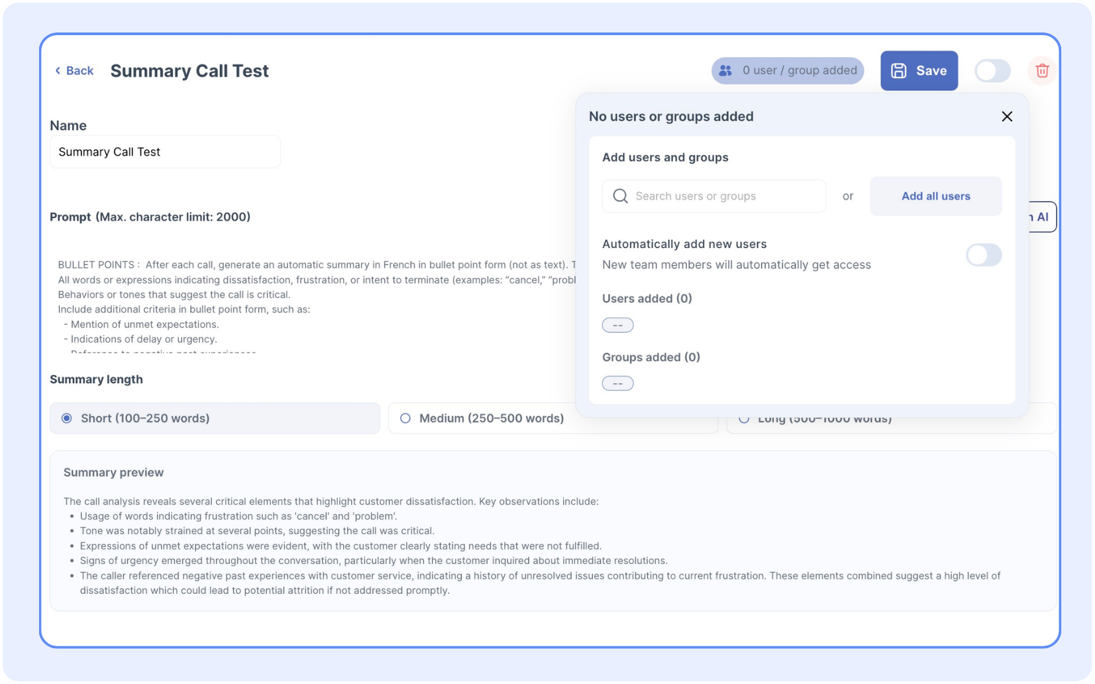1095x684 pixels.
Task: Click the floppy disk icon on Save
Action: pos(898,71)
